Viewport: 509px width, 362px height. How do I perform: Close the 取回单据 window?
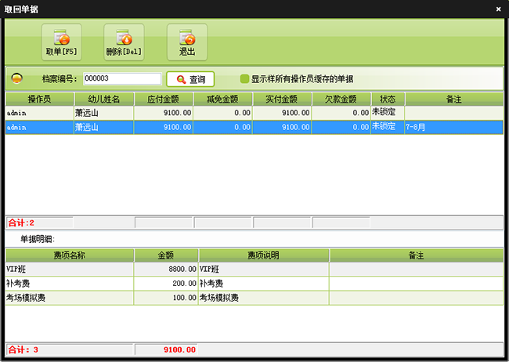498,9
